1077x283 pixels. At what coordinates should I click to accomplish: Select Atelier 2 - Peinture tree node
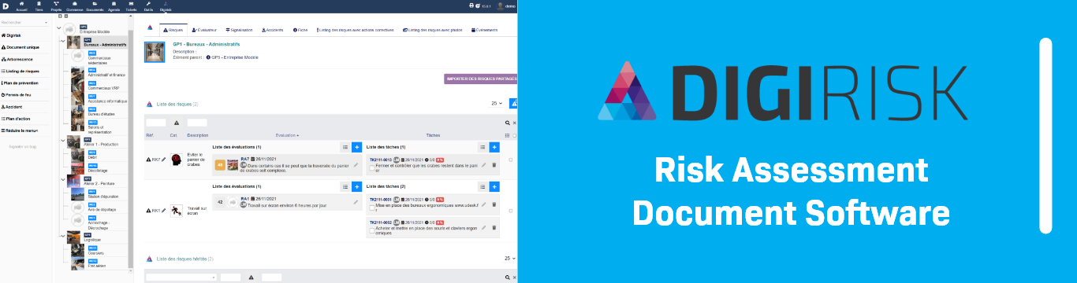(99, 183)
